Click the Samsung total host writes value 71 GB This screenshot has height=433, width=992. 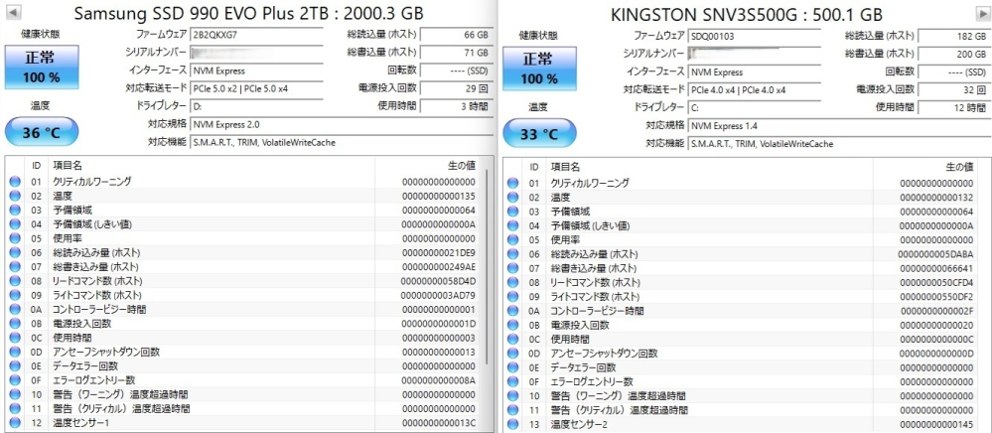(x=456, y=53)
